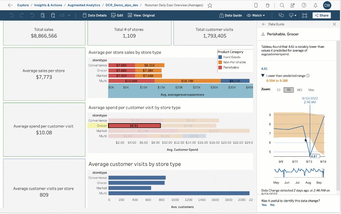The width and height of the screenshot is (341, 214).
Task: Select the 1D zoom option
Action: [x=278, y=90]
